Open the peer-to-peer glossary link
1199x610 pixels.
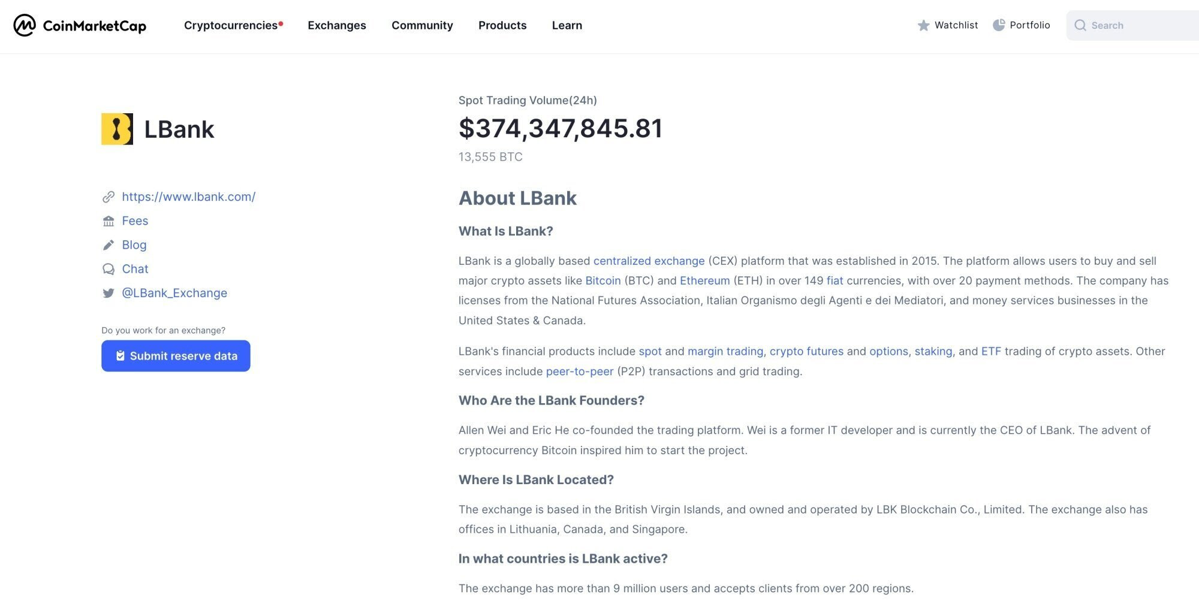pos(580,372)
